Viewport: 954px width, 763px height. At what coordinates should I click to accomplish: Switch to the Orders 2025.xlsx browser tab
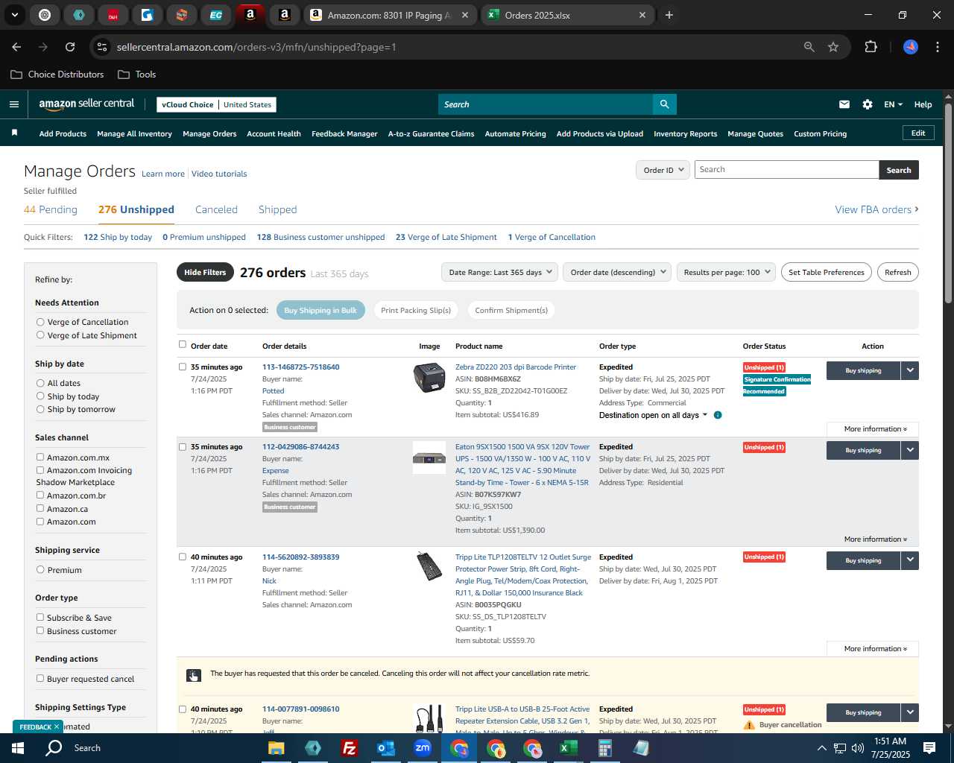(x=566, y=15)
